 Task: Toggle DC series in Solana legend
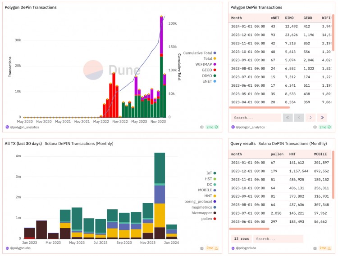pyautogui.click(x=211, y=185)
